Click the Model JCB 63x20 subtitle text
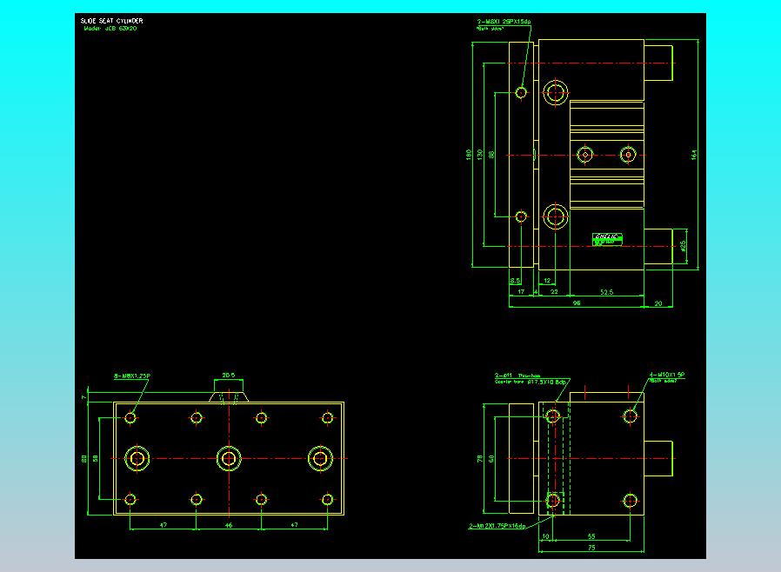781x572 pixels. [x=109, y=28]
